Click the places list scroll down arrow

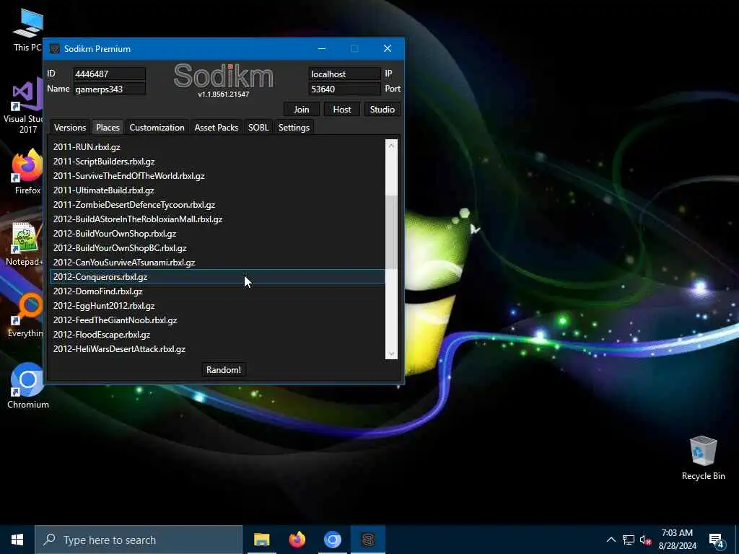tap(391, 353)
